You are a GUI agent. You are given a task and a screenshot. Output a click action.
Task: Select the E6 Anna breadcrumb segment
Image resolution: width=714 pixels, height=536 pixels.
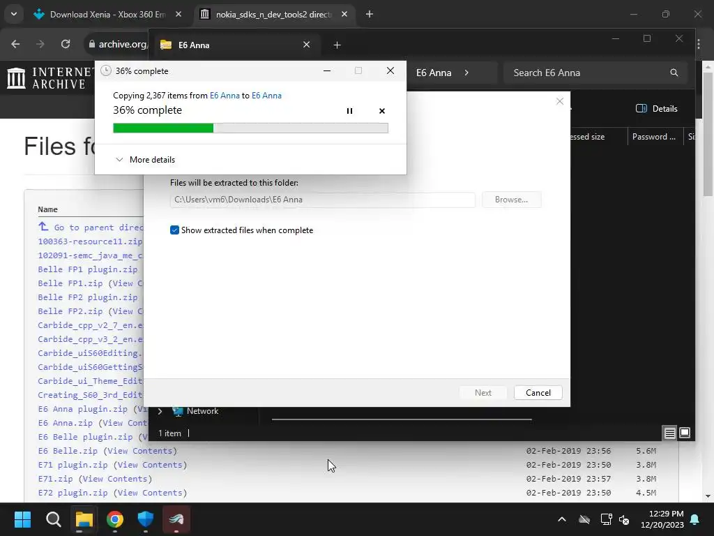(434, 73)
